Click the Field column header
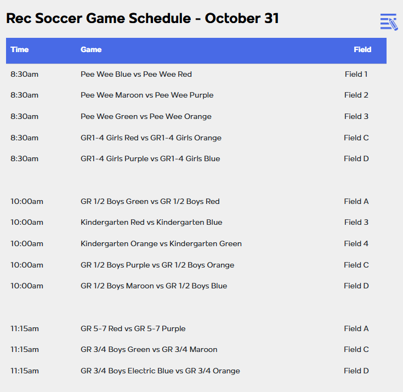The image size is (403, 392). pos(362,49)
